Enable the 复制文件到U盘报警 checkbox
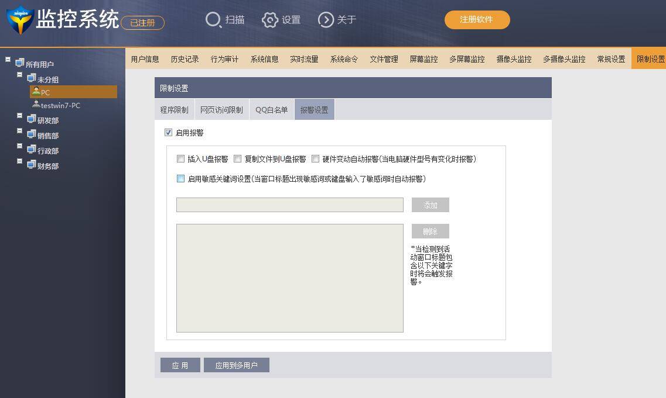666x398 pixels. (237, 158)
